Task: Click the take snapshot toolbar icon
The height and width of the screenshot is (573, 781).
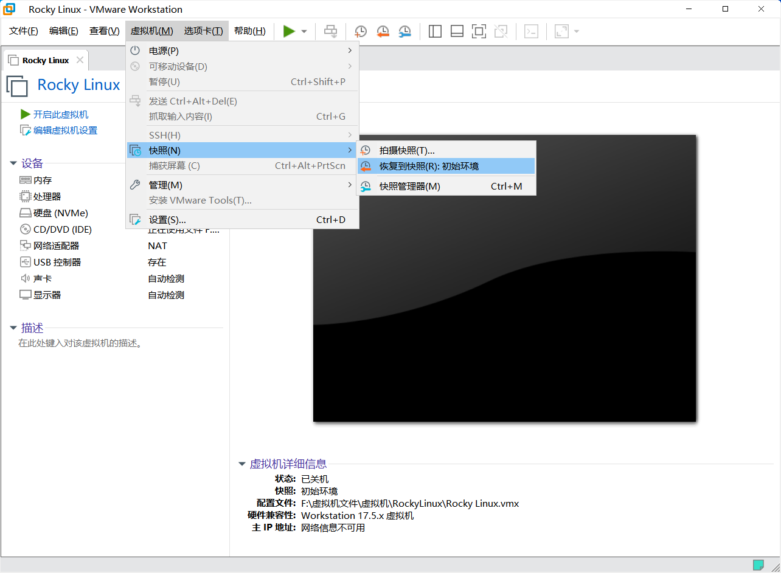Action: [x=361, y=32]
